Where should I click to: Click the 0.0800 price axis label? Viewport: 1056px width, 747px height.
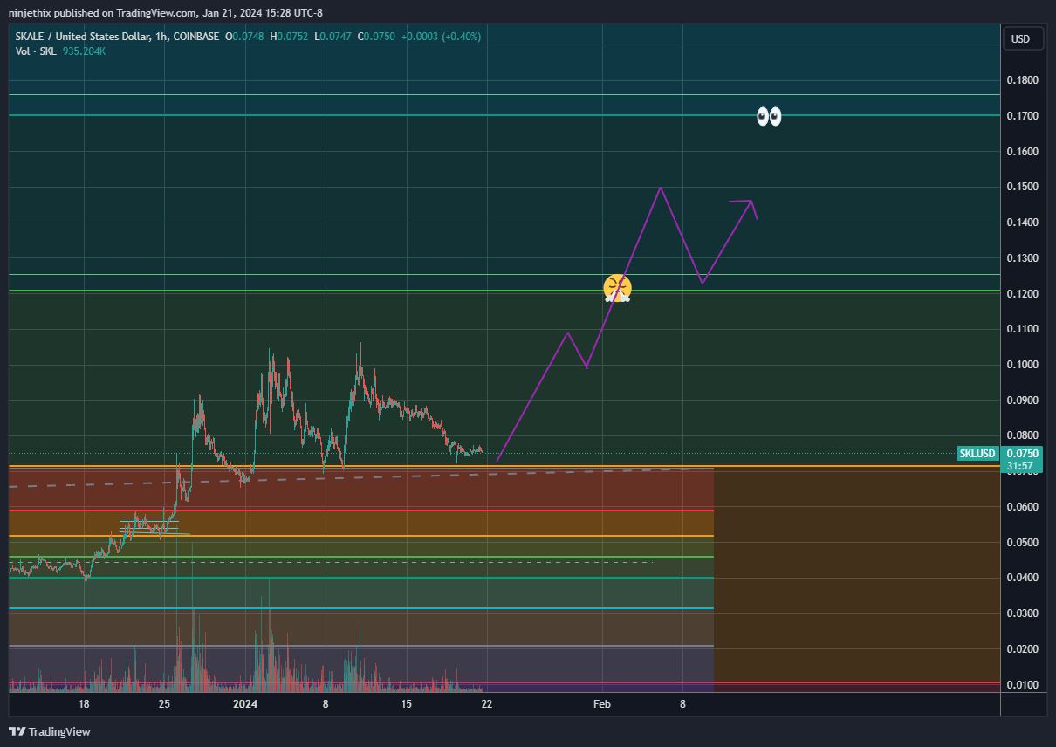(1022, 435)
